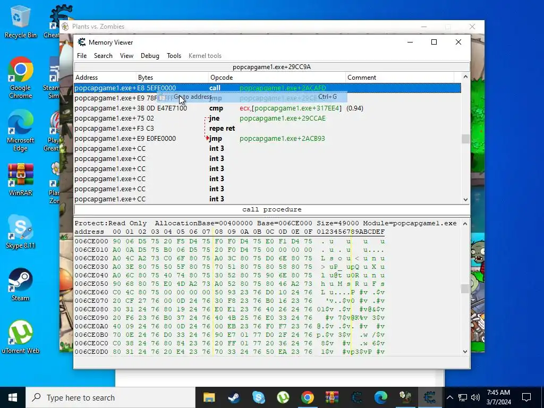Click the Bytes column header
This screenshot has width=544, height=408.
click(173, 78)
